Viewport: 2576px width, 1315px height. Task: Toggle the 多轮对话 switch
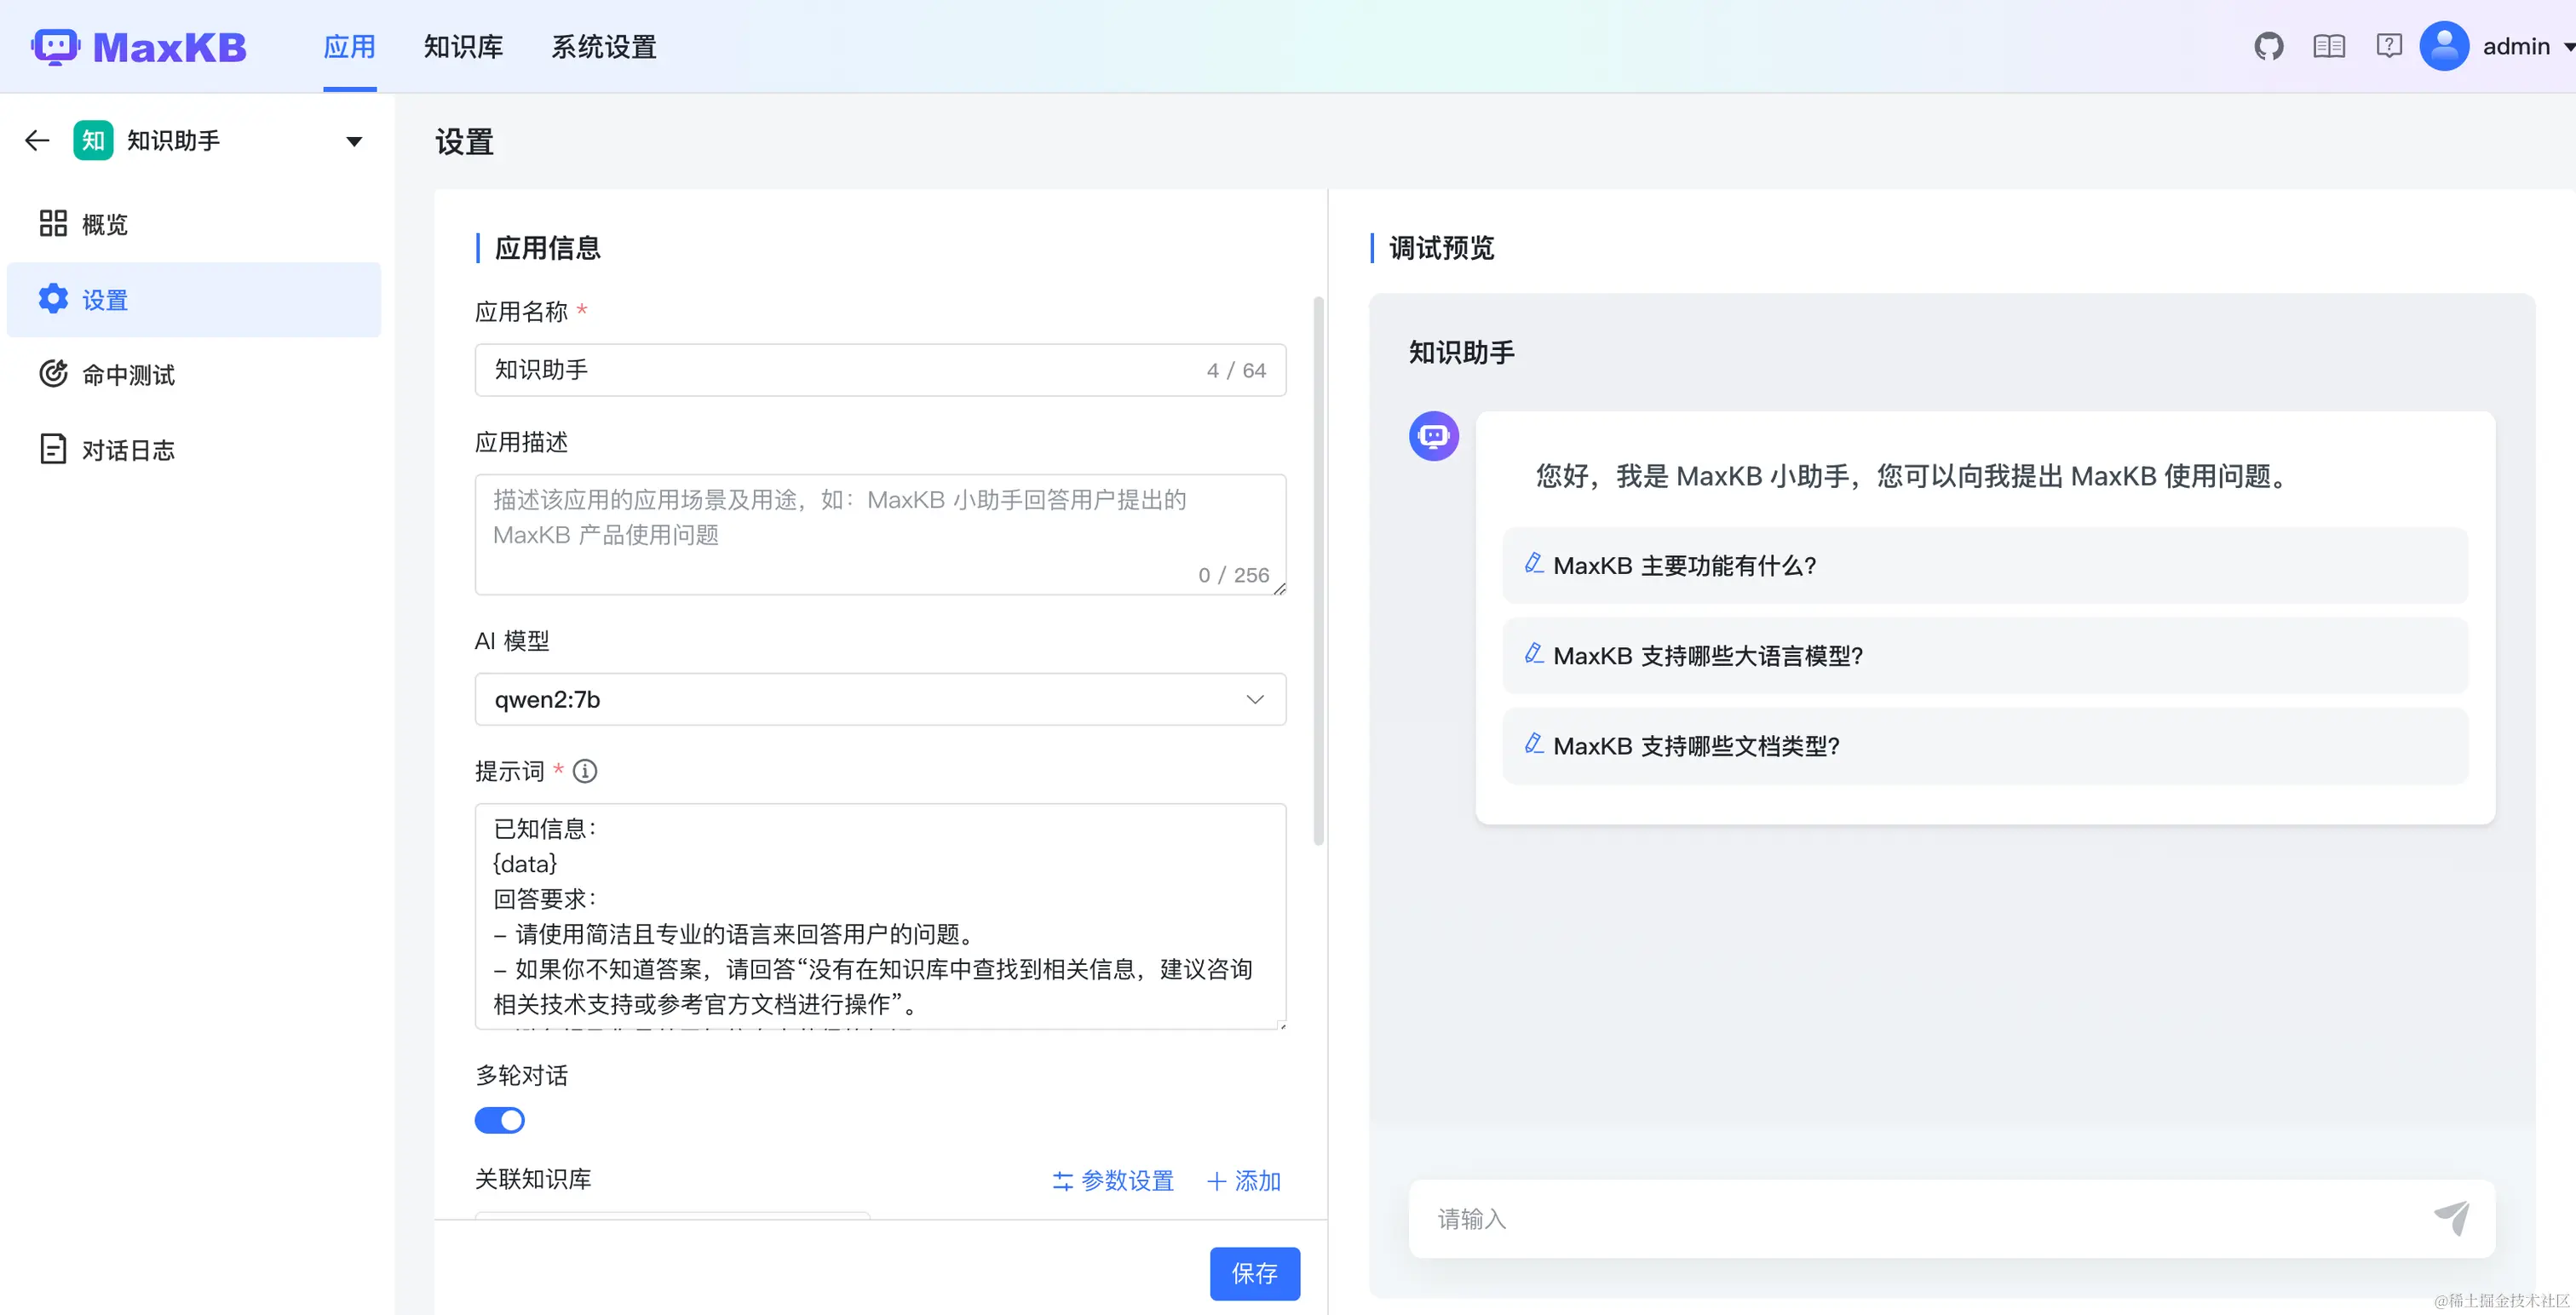tap(499, 1120)
